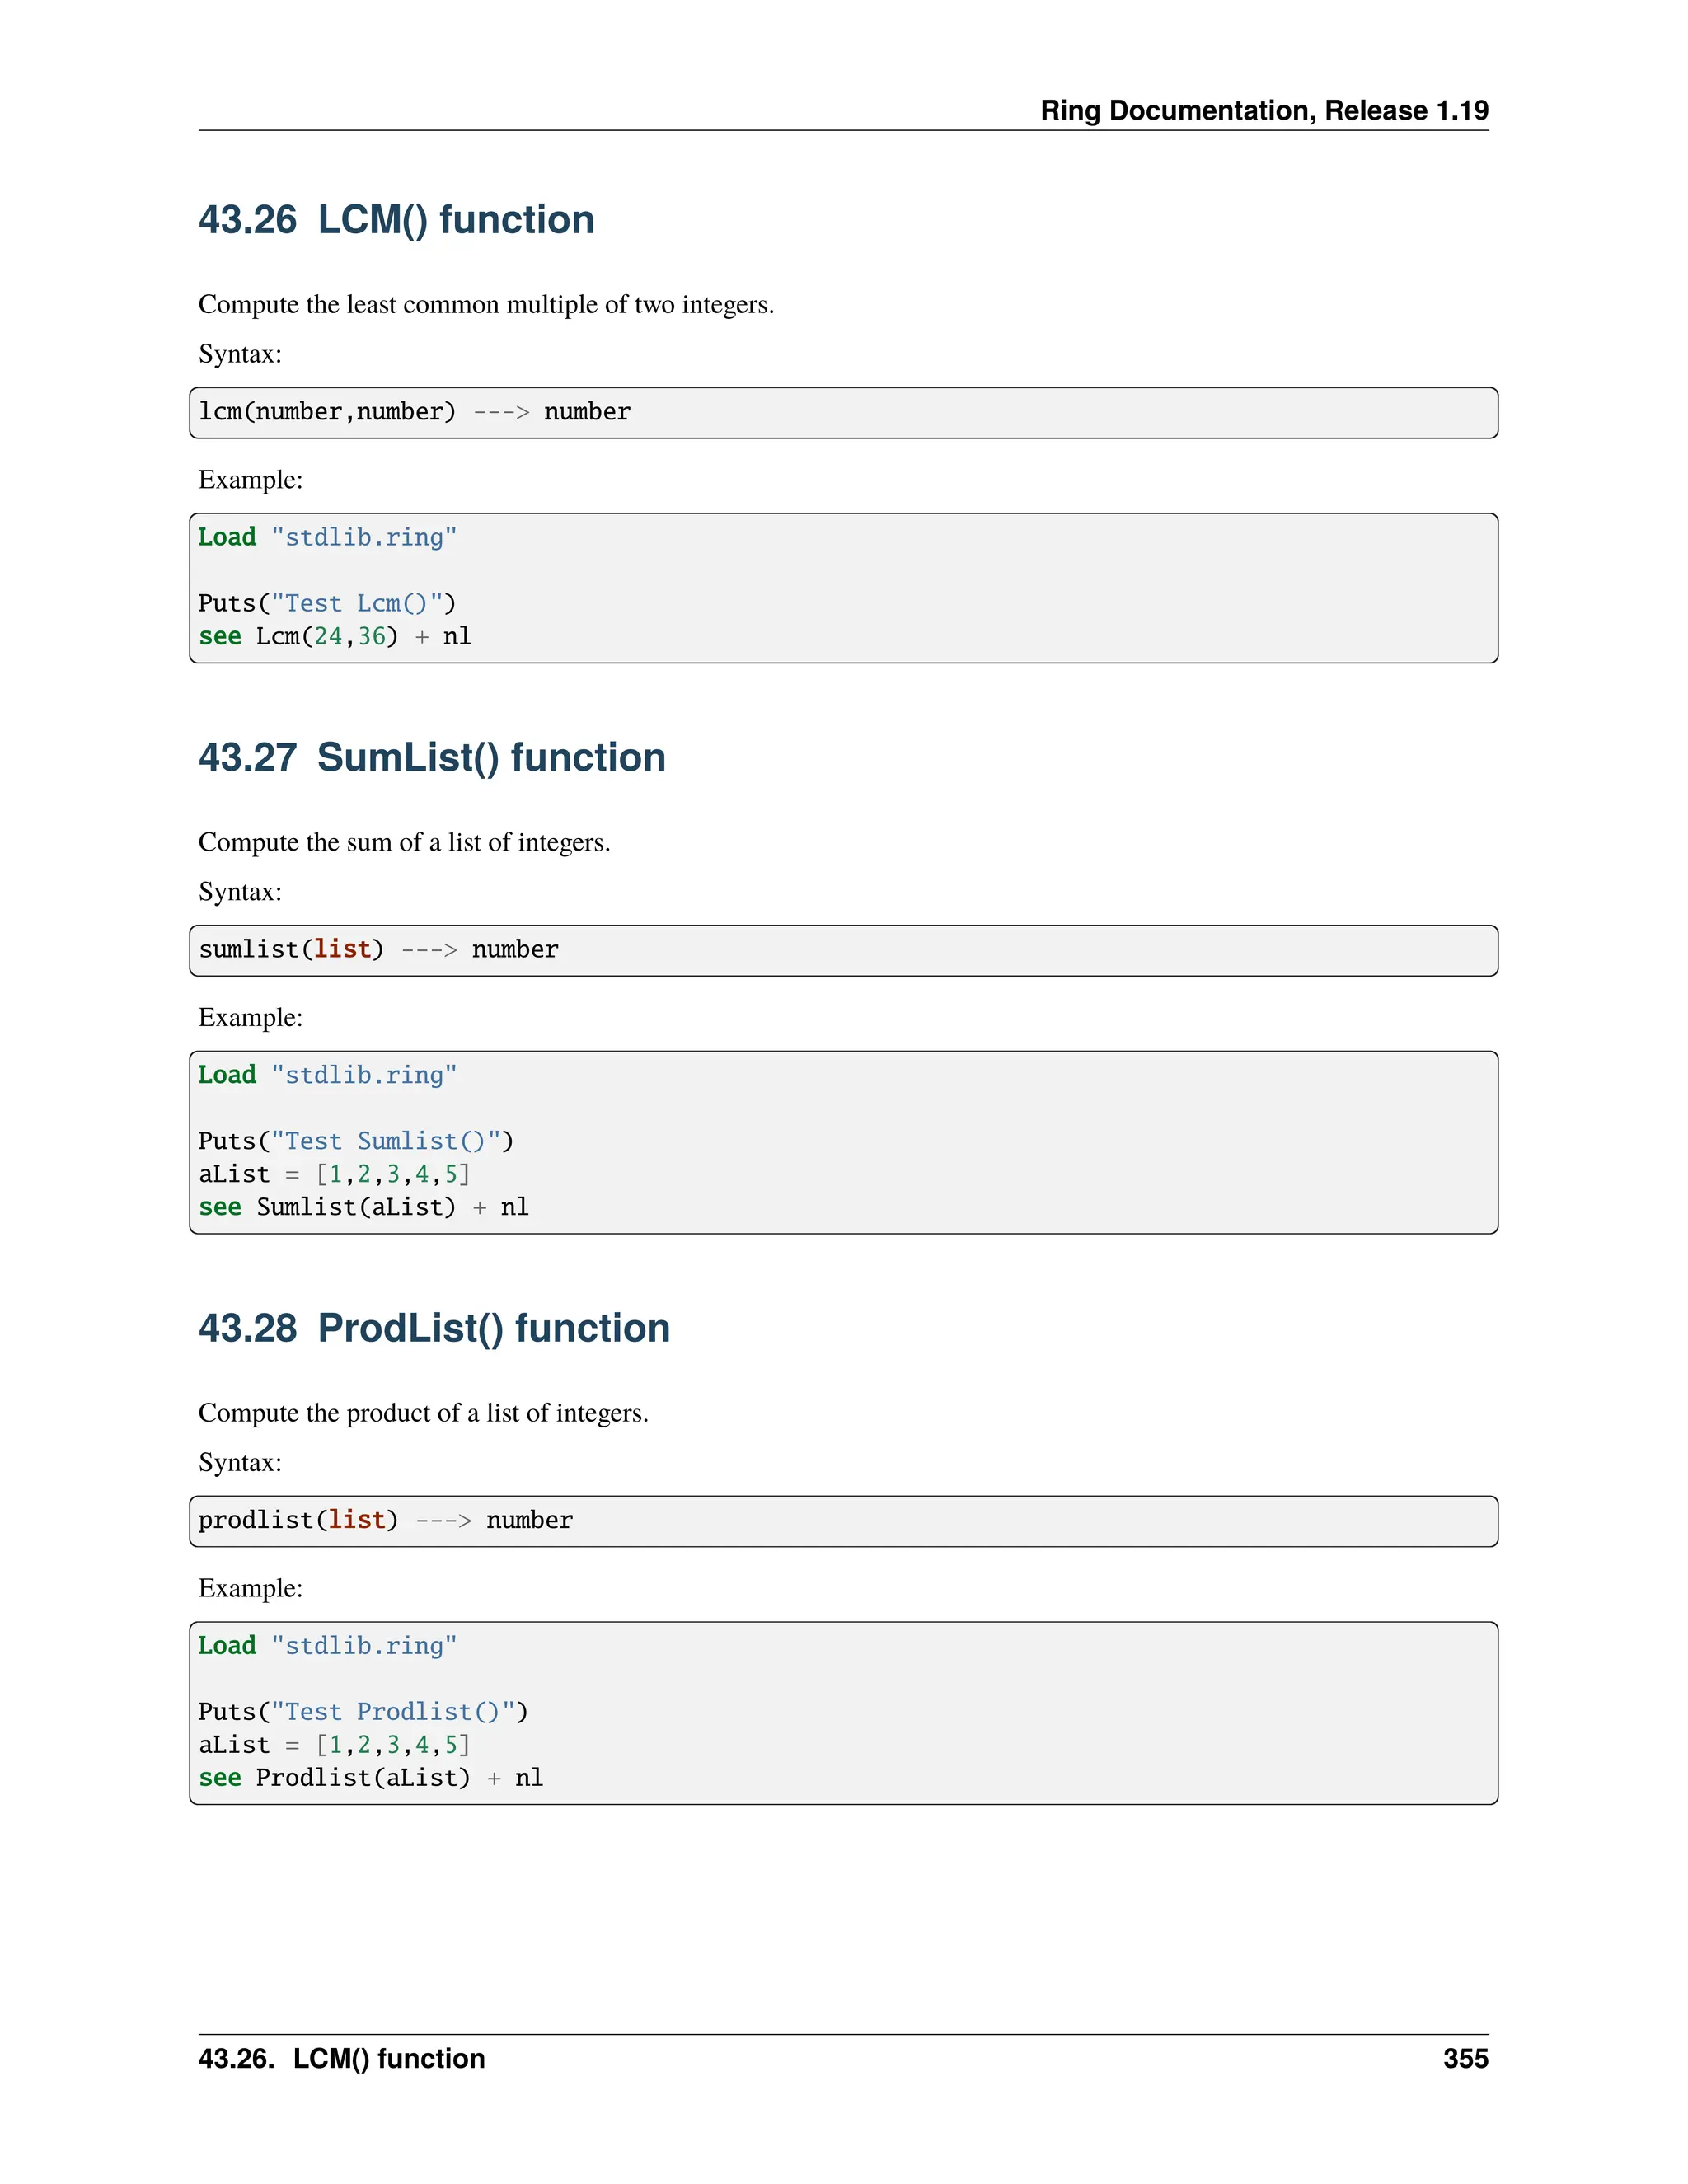
Task: Click the see Prodlist(aList) + nl line
Action: 370,1778
